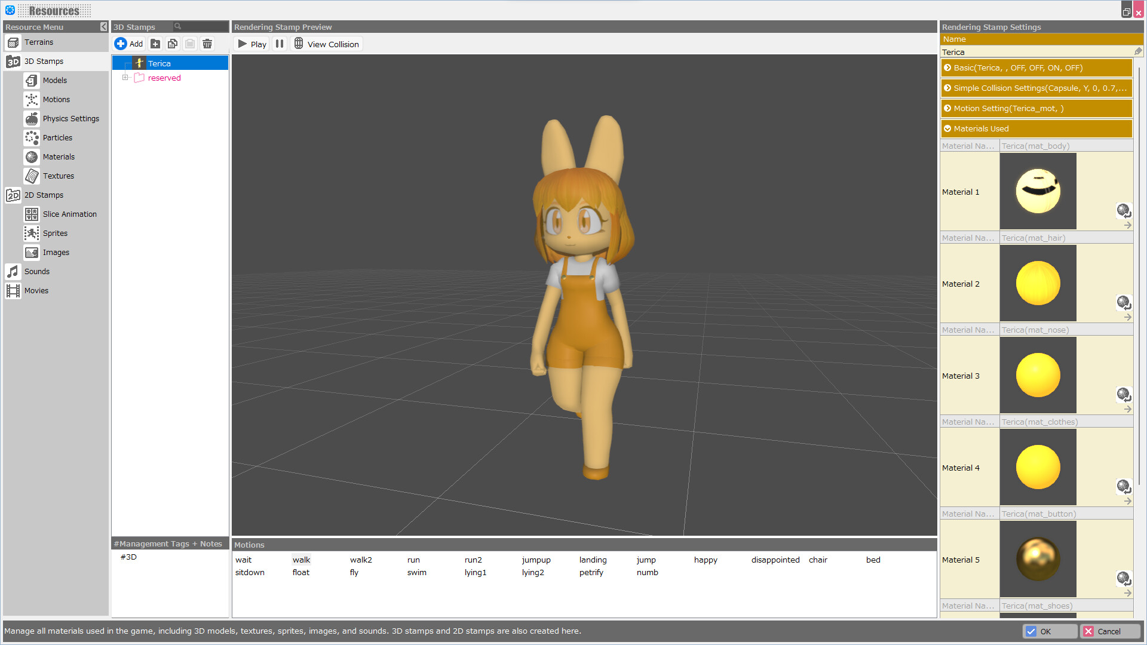Viewport: 1147px width, 645px height.
Task: Open the Motions section in sidebar
Action: coord(32,99)
